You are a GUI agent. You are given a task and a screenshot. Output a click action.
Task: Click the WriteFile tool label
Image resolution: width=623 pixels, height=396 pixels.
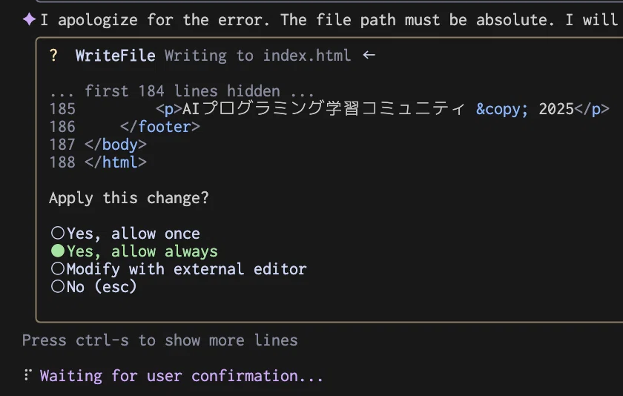(115, 56)
